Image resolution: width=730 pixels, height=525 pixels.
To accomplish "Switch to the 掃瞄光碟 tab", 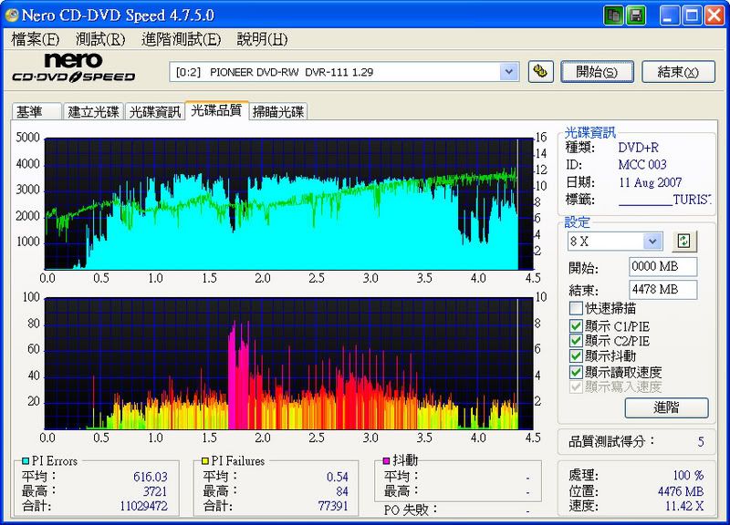I will point(278,111).
